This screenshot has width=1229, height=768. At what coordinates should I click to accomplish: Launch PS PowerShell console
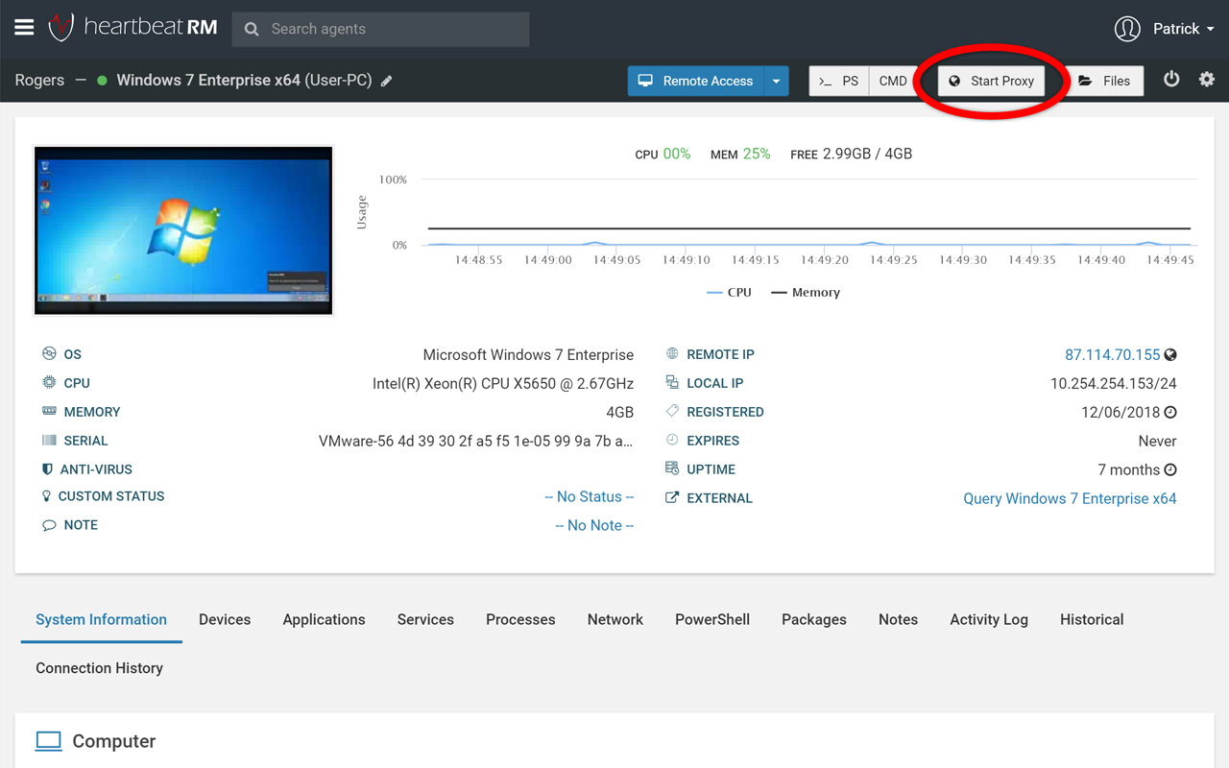tap(839, 82)
